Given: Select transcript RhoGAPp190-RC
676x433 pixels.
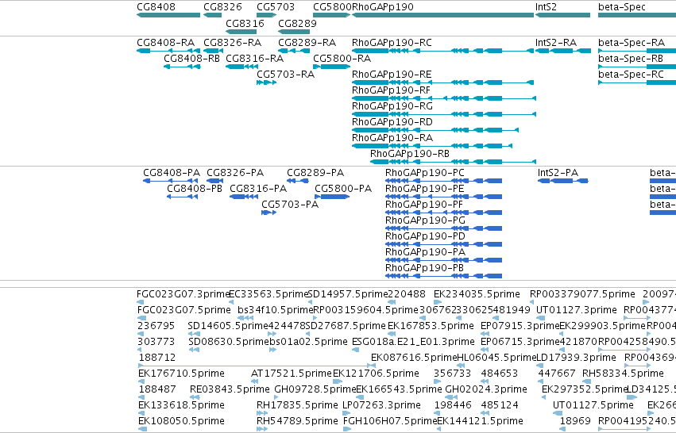Looking at the screenshot, I should 442,51.
